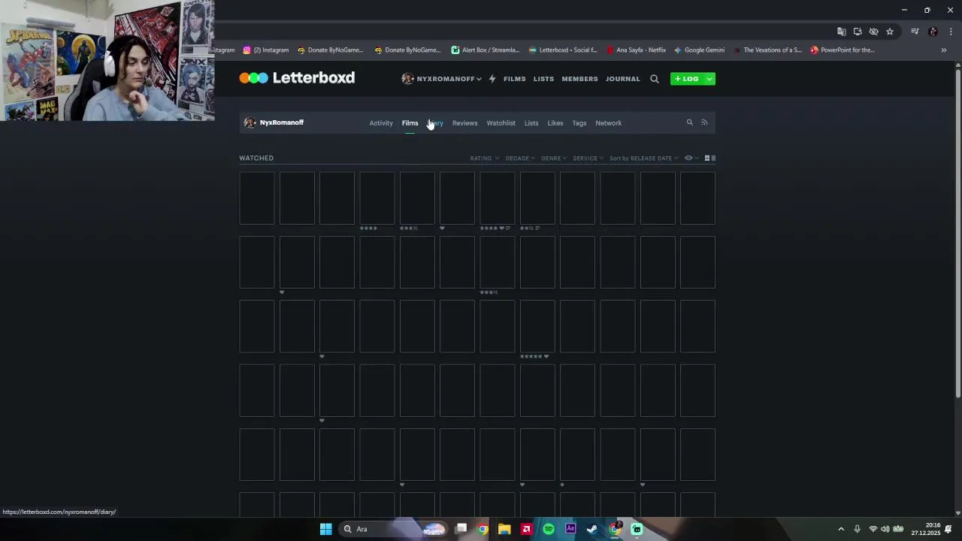This screenshot has width=962, height=541.
Task: Open the notification bell in system tray
Action: [948, 529]
